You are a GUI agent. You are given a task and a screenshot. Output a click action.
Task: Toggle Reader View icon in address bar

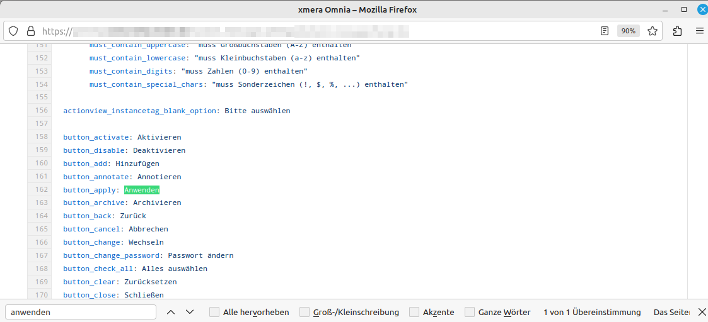click(x=605, y=31)
